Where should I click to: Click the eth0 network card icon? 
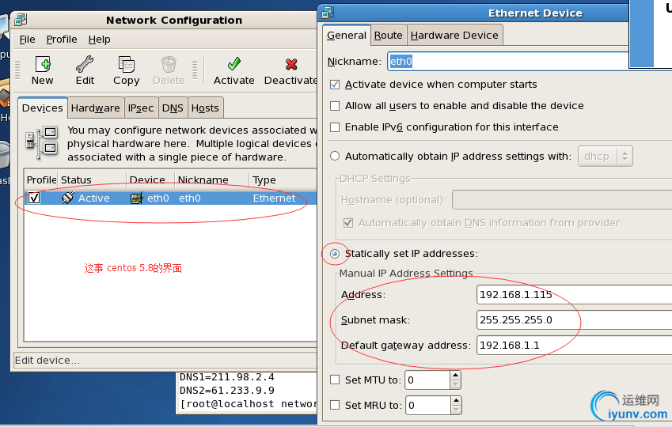click(136, 198)
